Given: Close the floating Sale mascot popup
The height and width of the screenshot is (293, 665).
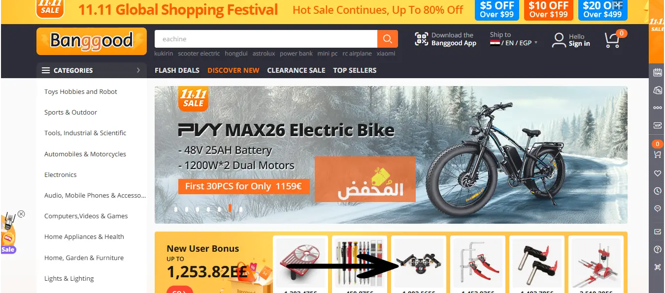Looking at the screenshot, I should pyautogui.click(x=21, y=214).
